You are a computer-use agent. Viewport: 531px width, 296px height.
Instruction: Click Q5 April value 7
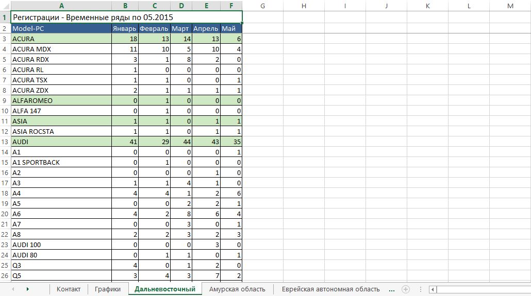click(206, 276)
